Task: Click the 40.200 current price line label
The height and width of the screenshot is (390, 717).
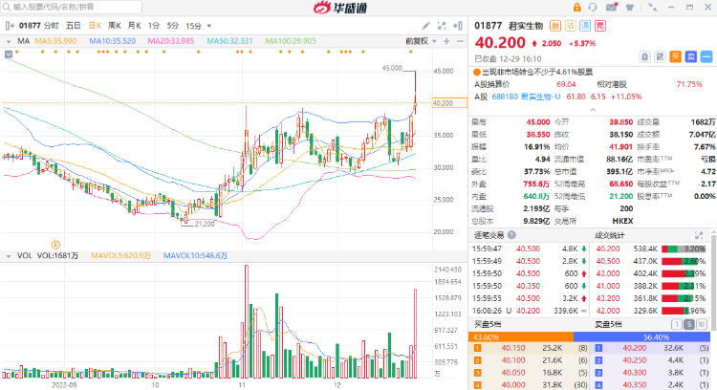Action: pyautogui.click(x=450, y=103)
